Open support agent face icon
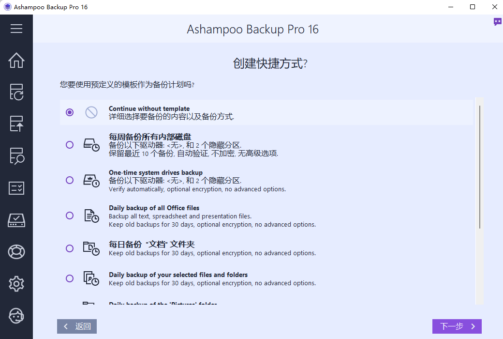 pos(16,316)
